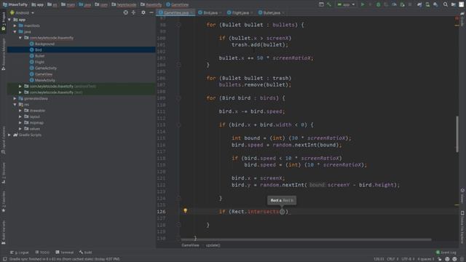
Task: Open the Android project view dropdown
Action: click(x=23, y=13)
